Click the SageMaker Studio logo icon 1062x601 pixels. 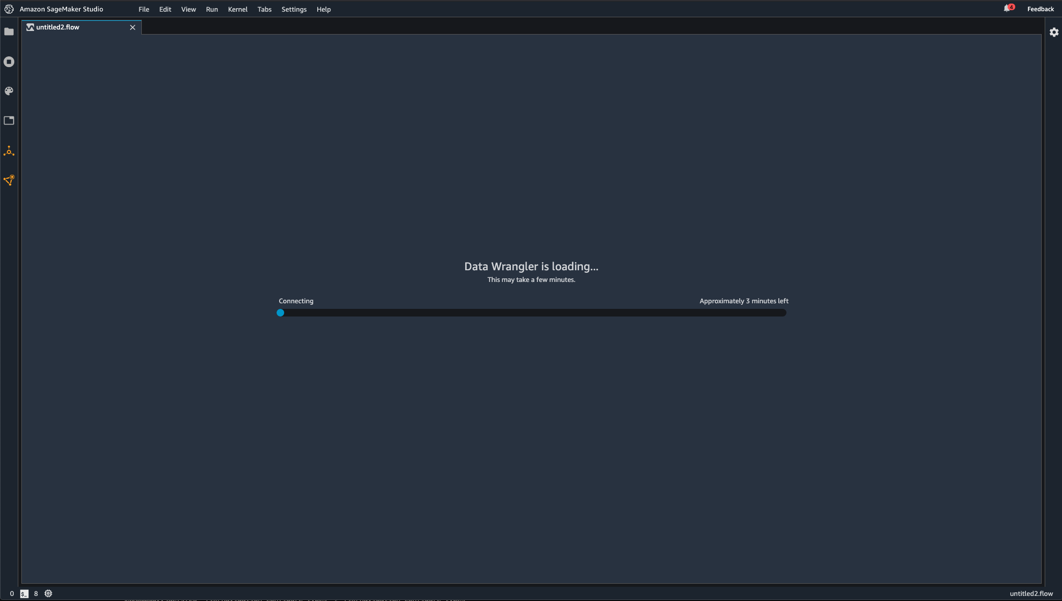(x=9, y=9)
